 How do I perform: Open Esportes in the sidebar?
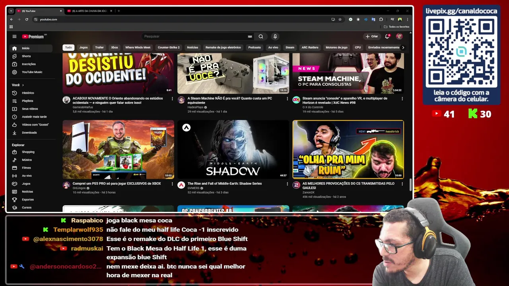tap(31, 199)
